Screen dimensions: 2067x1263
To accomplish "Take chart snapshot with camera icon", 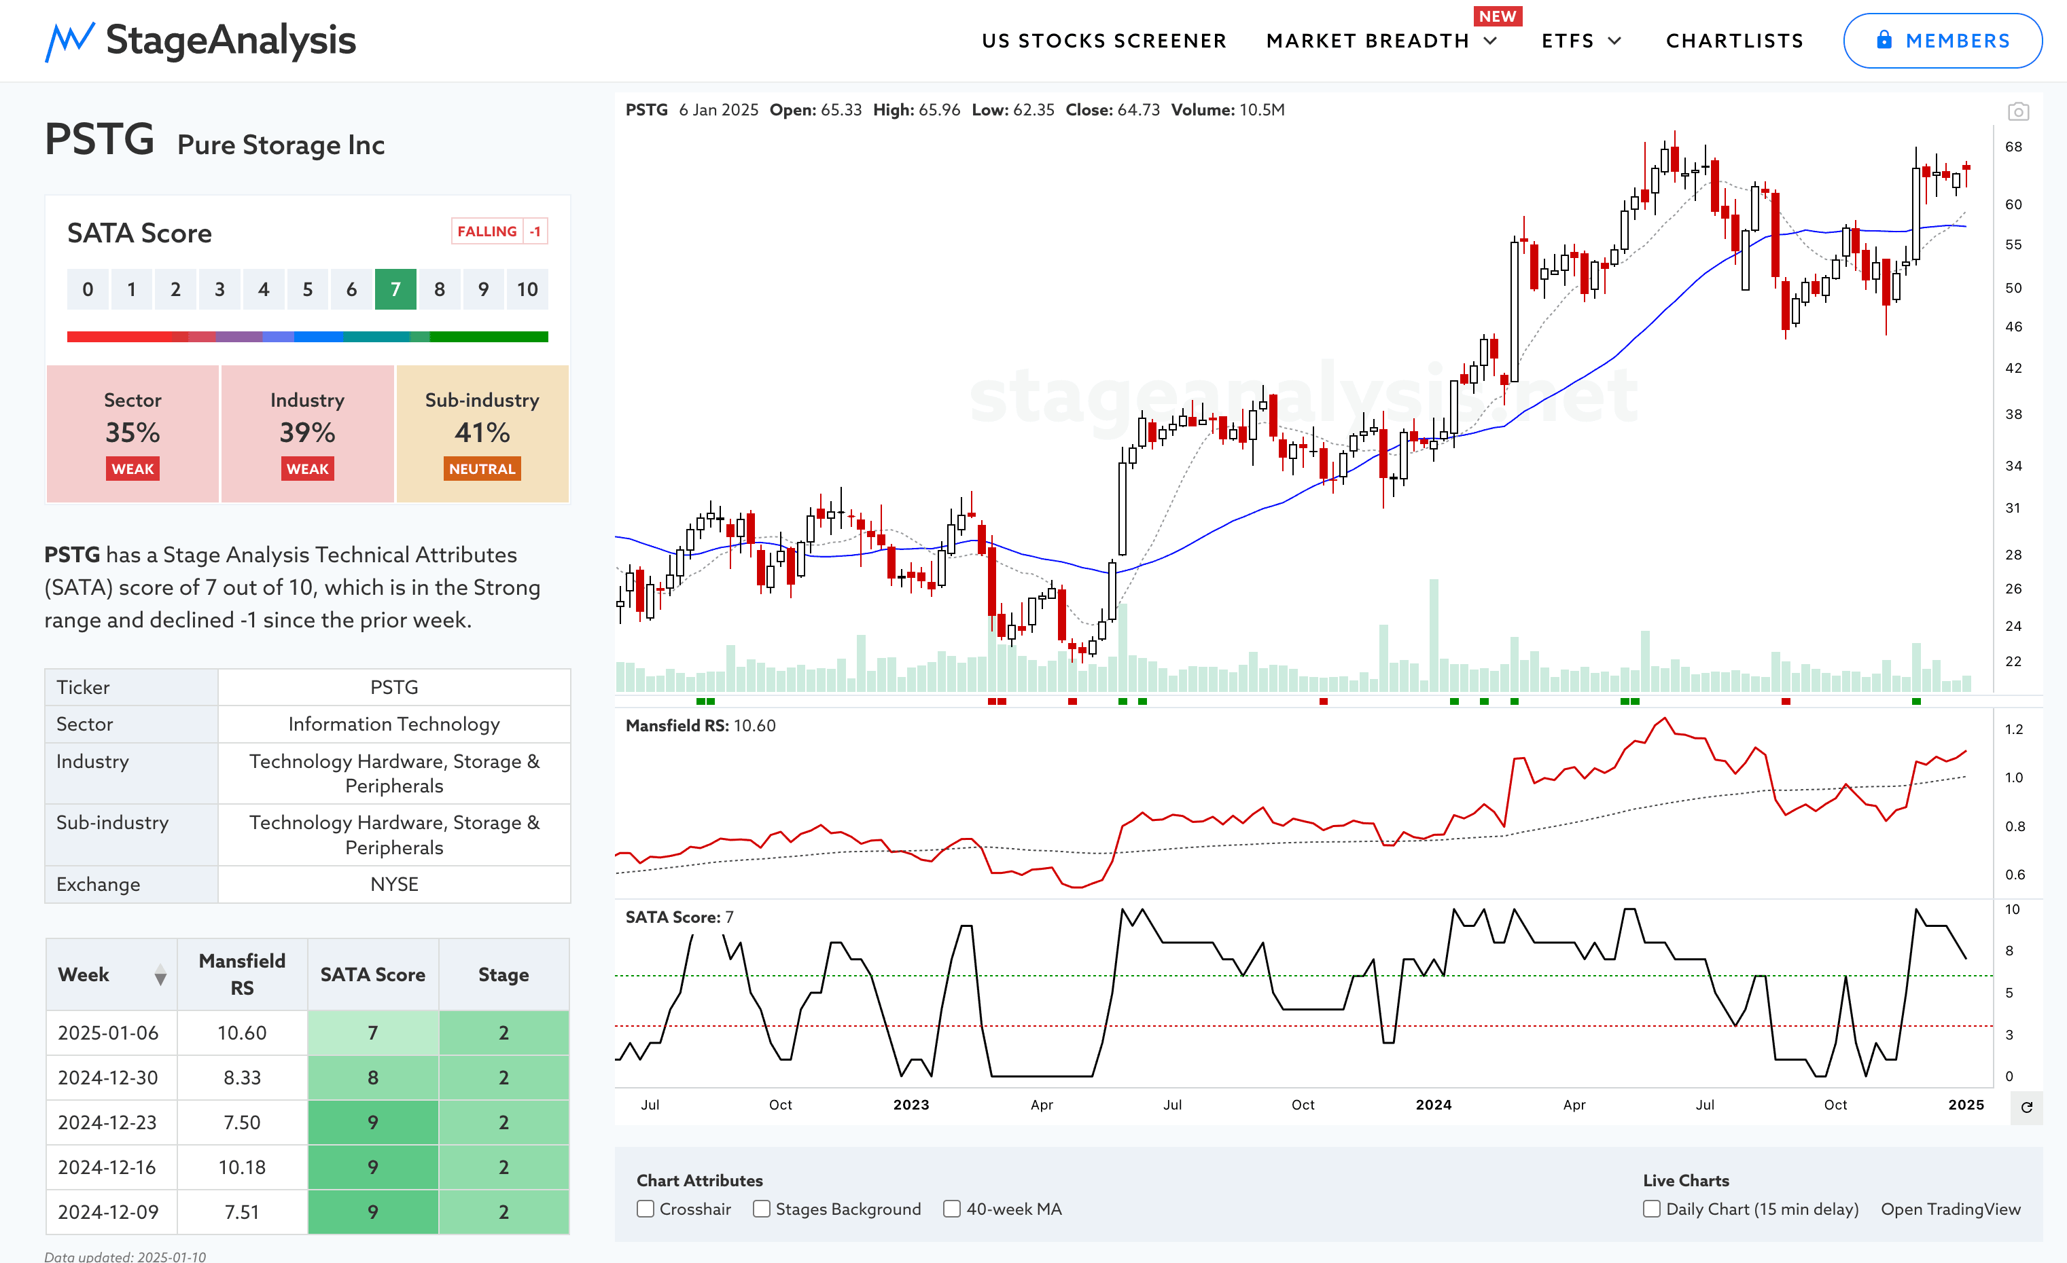I will coord(2018,111).
